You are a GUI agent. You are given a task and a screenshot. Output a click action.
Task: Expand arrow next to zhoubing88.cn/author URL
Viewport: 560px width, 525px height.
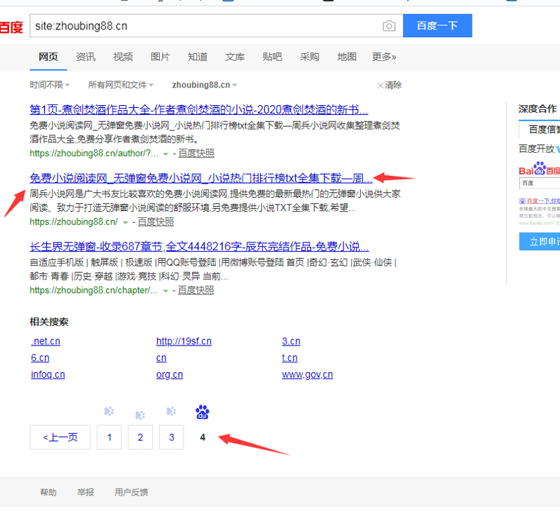tap(165, 154)
